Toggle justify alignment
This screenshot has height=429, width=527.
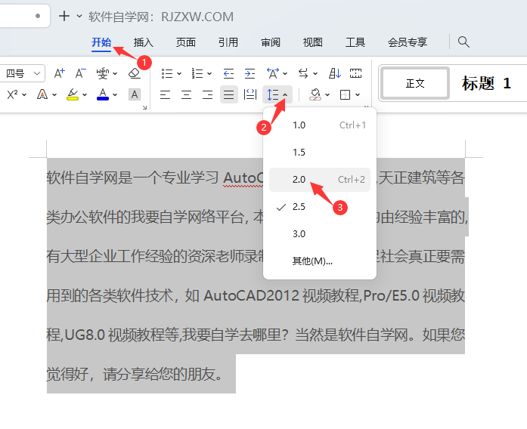pyautogui.click(x=229, y=94)
